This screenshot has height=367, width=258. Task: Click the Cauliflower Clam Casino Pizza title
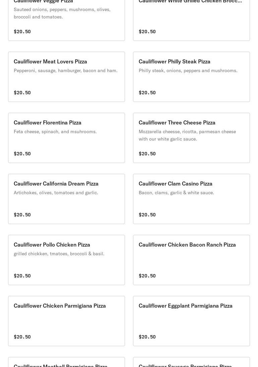click(x=176, y=183)
